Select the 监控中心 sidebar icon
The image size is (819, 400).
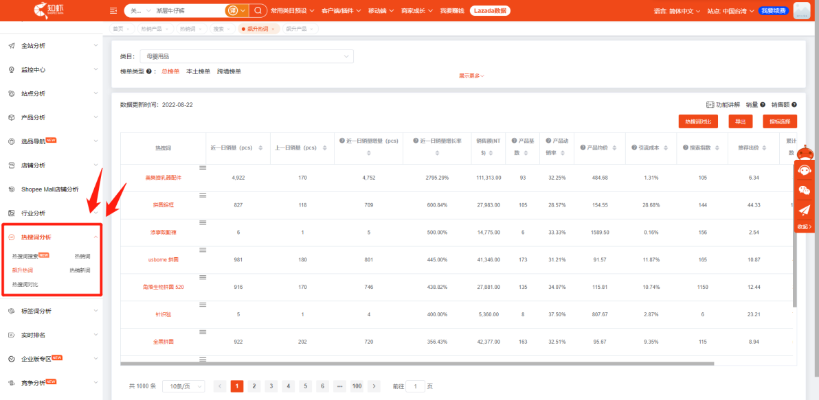point(10,69)
